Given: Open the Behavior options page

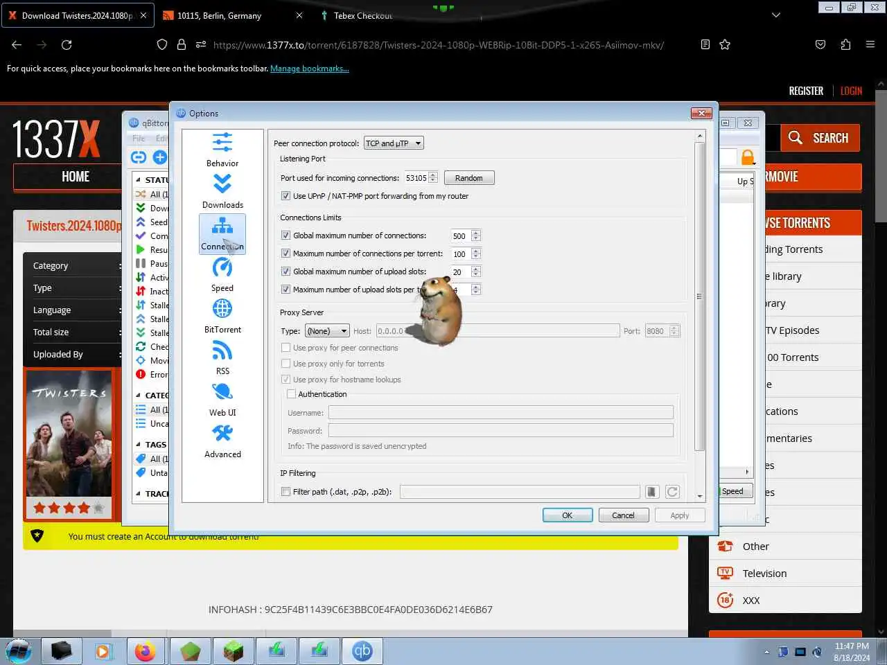Looking at the screenshot, I should coord(222,150).
